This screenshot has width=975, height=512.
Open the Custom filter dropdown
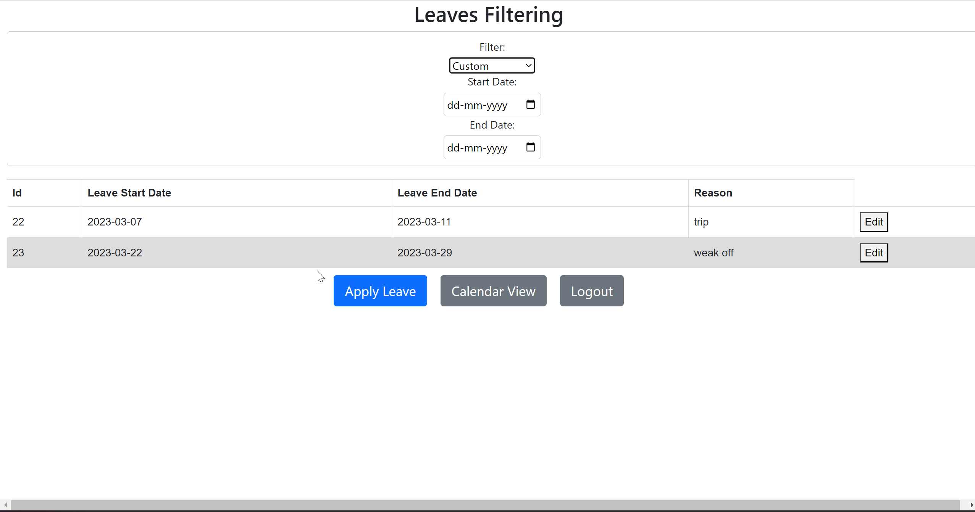492,65
